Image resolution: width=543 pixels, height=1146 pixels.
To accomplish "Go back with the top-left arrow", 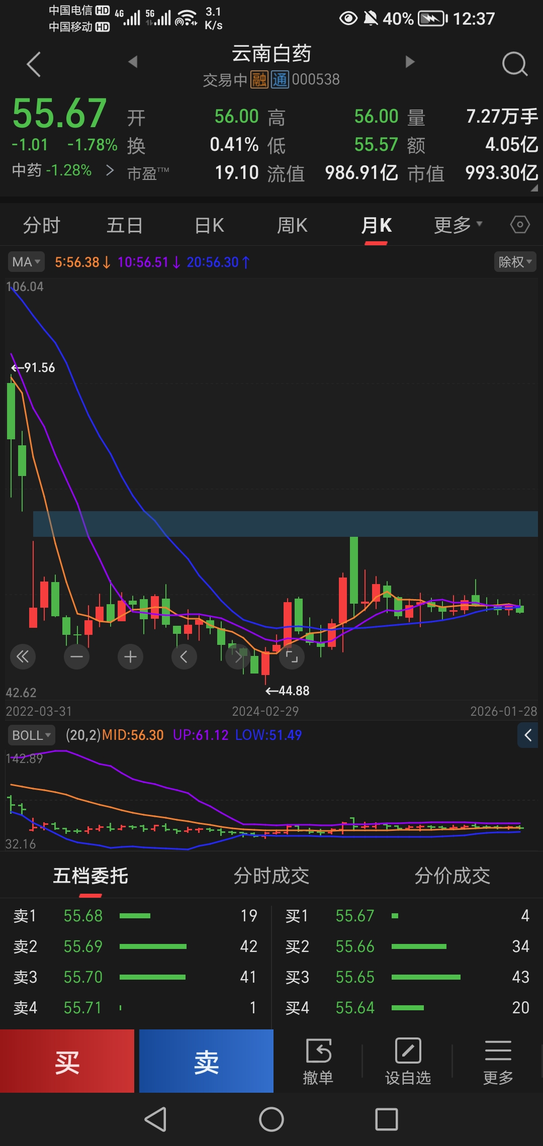I will (33, 64).
